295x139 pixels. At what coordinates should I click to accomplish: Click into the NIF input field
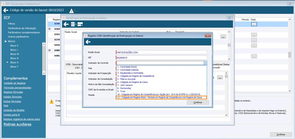162,58
